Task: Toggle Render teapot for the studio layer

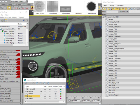Action: 55,96
